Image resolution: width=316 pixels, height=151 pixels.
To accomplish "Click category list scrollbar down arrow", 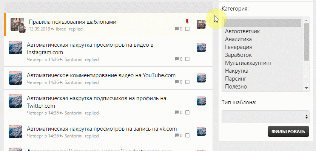I will pos(306,88).
